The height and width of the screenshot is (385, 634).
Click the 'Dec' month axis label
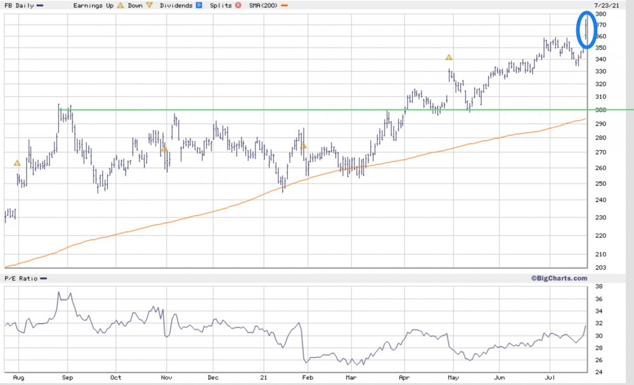pos(212,377)
